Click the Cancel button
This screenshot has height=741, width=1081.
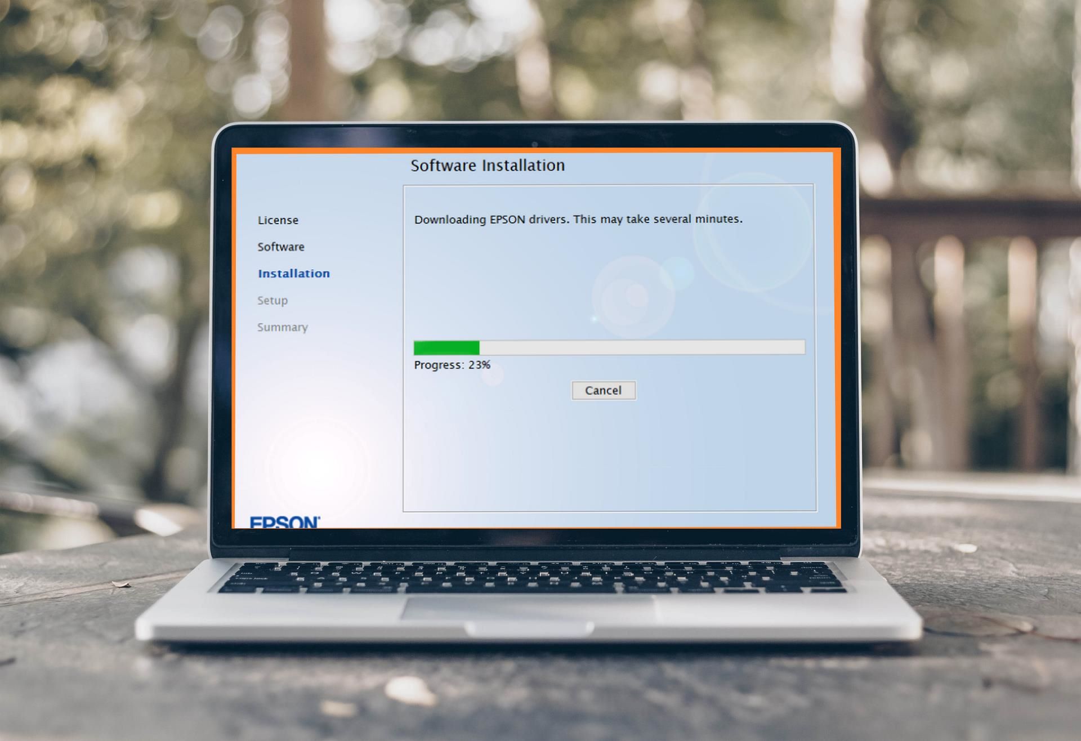[x=605, y=390]
